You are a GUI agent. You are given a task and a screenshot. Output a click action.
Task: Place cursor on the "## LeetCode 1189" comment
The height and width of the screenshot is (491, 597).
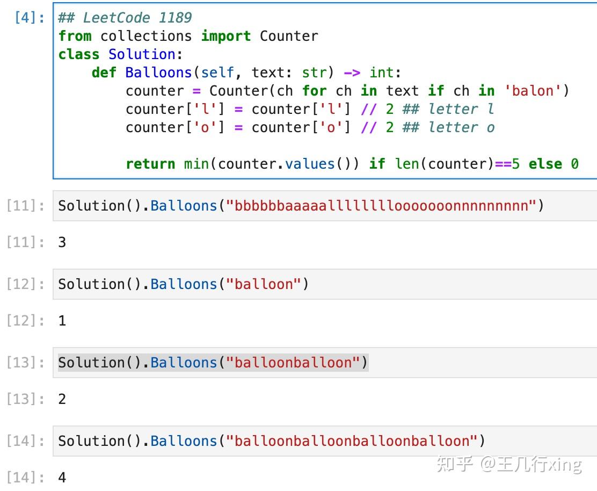click(125, 18)
